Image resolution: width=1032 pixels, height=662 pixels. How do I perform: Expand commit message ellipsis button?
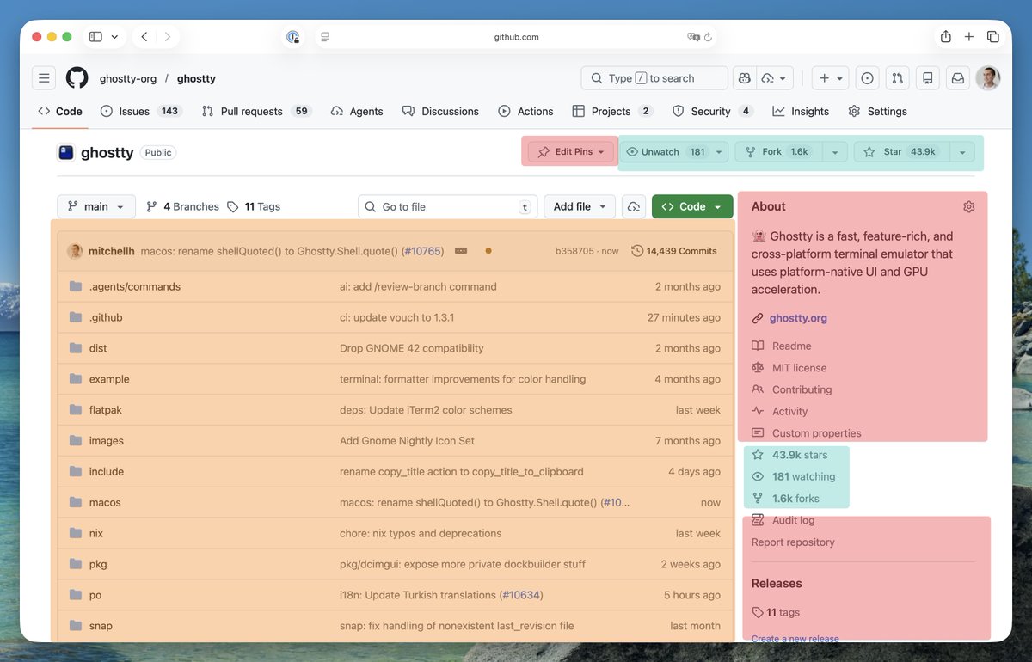(461, 251)
